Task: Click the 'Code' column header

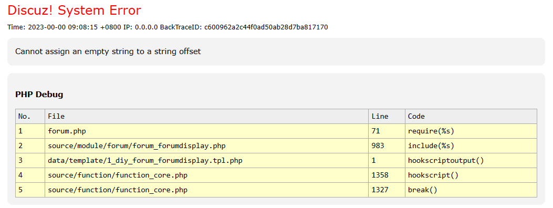Action: pyautogui.click(x=471, y=116)
